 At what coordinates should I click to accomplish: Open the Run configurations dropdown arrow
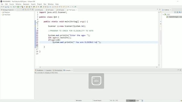tap(20, 7)
